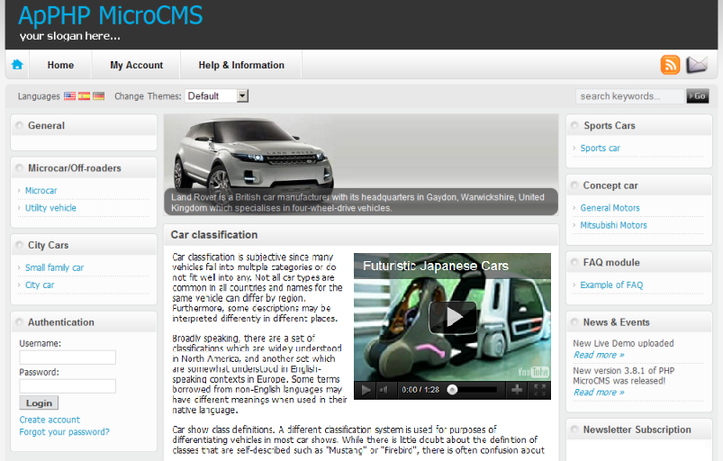
Task: Follow the Create account link
Action: [x=50, y=420]
